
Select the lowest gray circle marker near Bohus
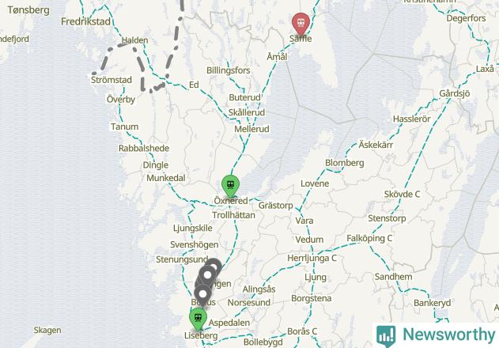coord(202,293)
